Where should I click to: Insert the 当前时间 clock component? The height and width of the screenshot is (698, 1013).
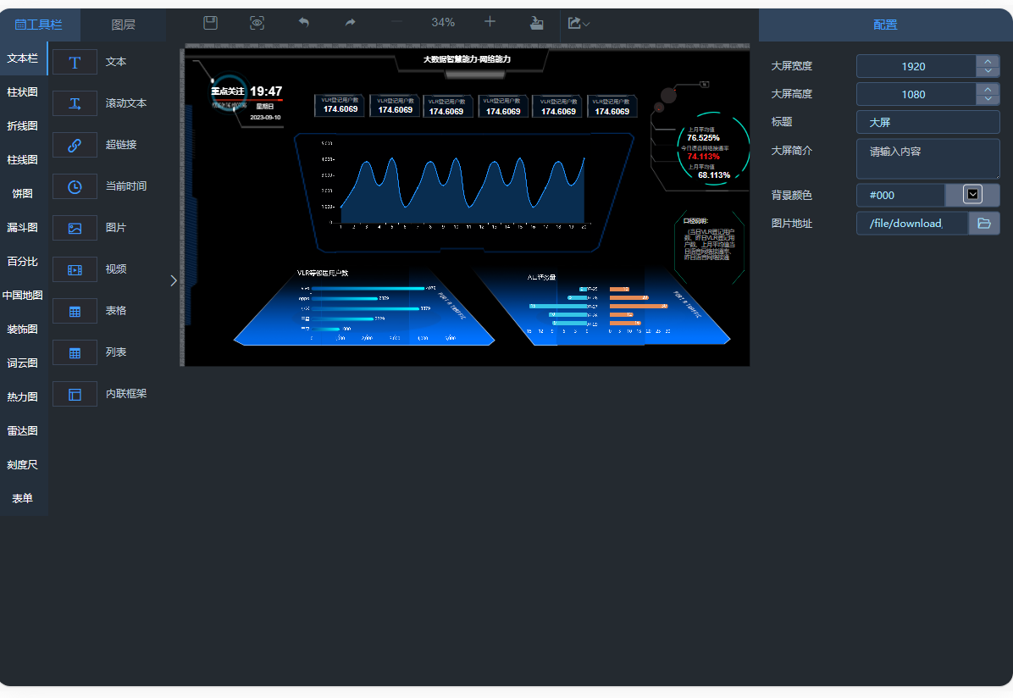pos(75,186)
